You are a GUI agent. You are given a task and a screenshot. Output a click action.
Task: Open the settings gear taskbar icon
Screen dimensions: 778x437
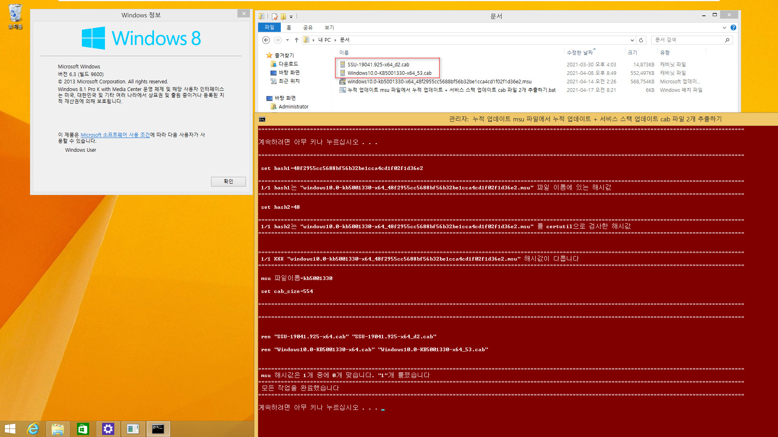point(108,429)
